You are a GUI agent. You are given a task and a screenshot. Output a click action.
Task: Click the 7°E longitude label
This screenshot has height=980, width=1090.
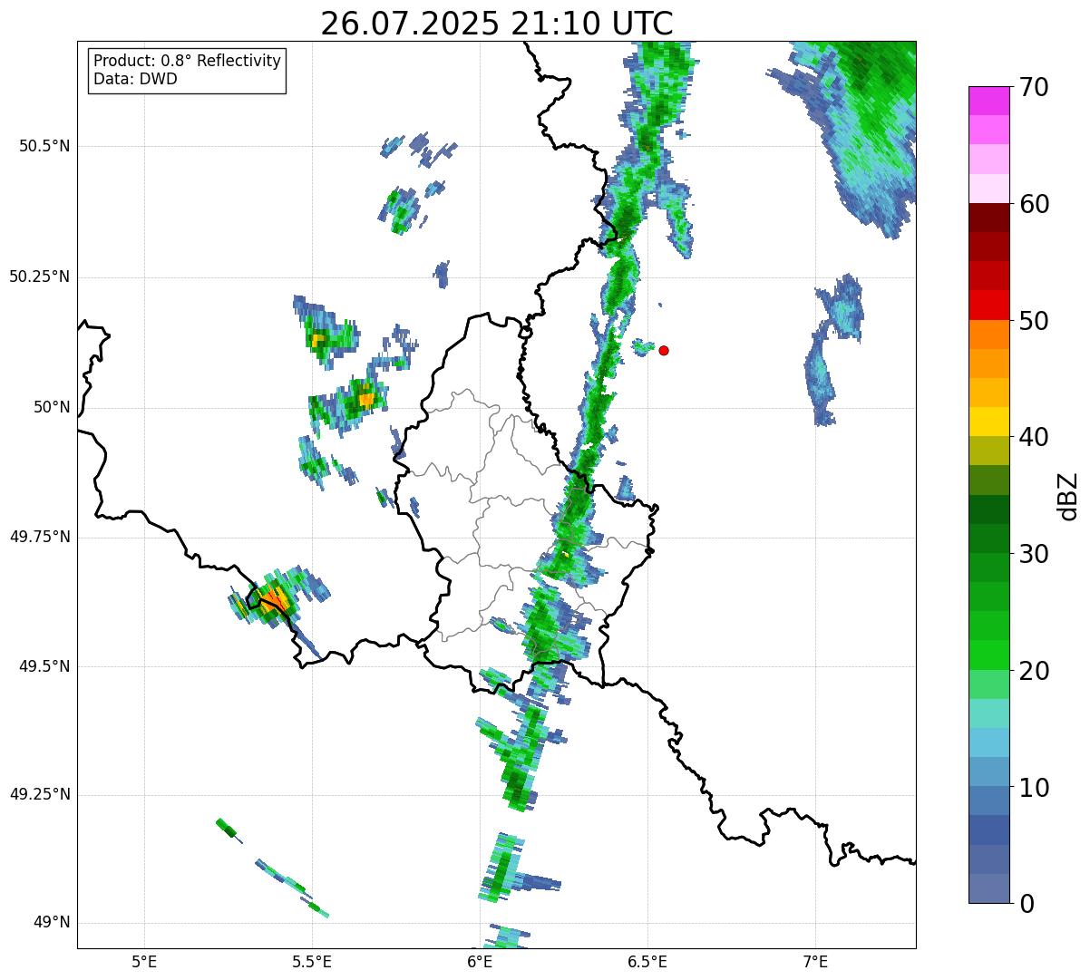click(815, 961)
